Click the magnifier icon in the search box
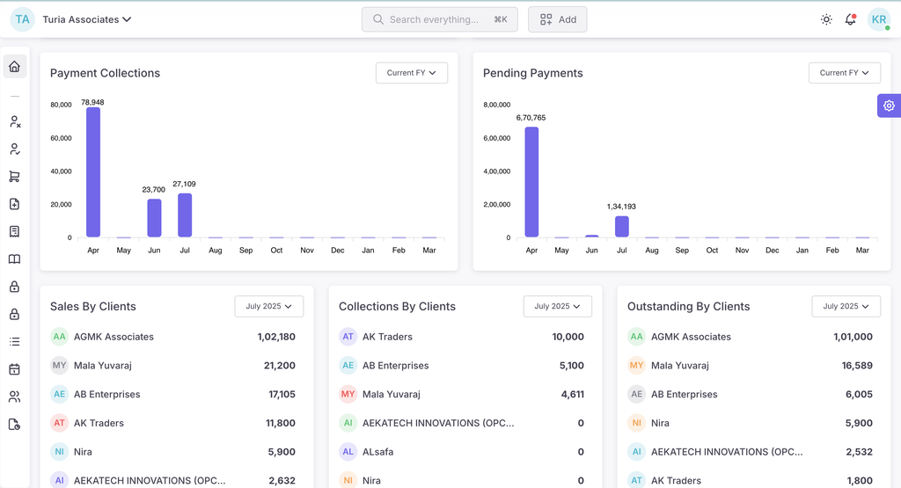Screen dimensions: 901x488 (378, 19)
